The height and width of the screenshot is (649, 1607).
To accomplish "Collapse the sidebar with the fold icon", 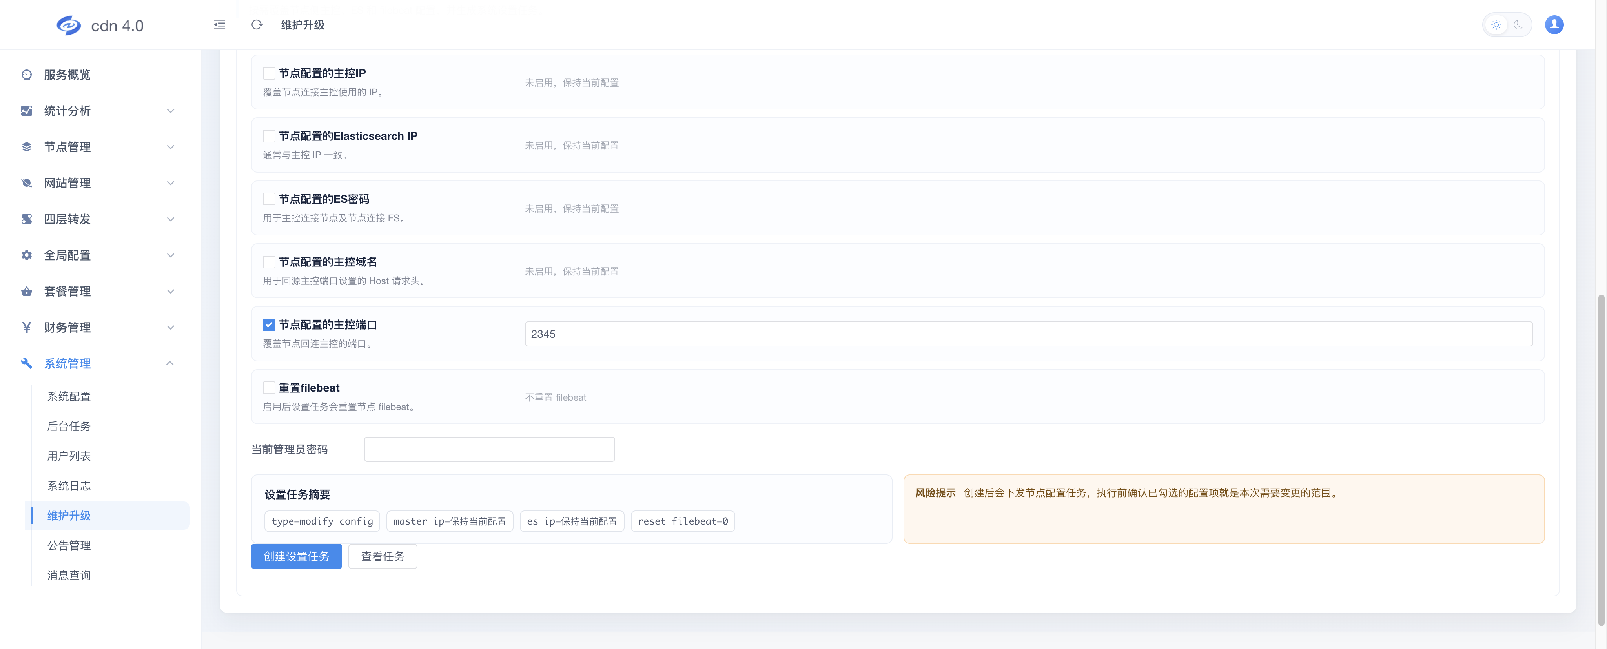I will [220, 25].
